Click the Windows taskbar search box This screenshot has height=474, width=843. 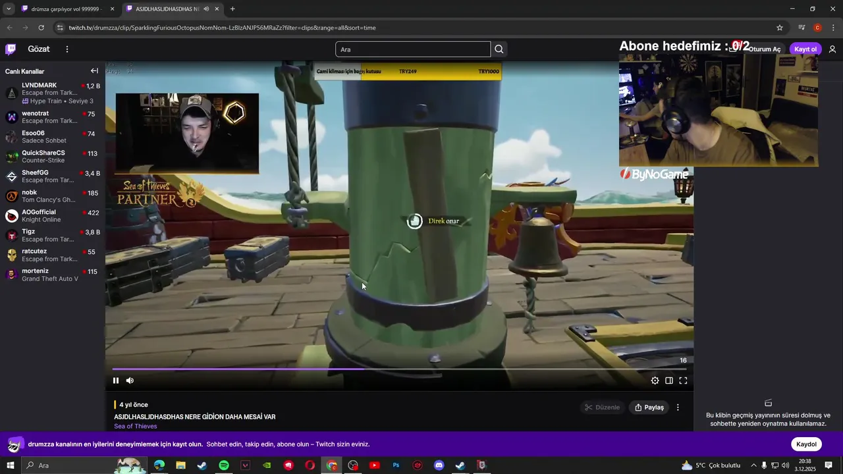coord(84,465)
